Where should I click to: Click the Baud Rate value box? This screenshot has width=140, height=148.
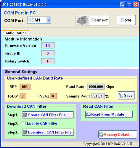(x=96, y=87)
